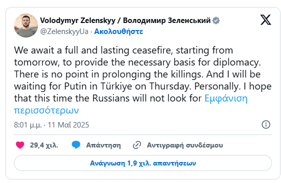Click the Cyrillic name Володимир Зеленський

point(166,20)
